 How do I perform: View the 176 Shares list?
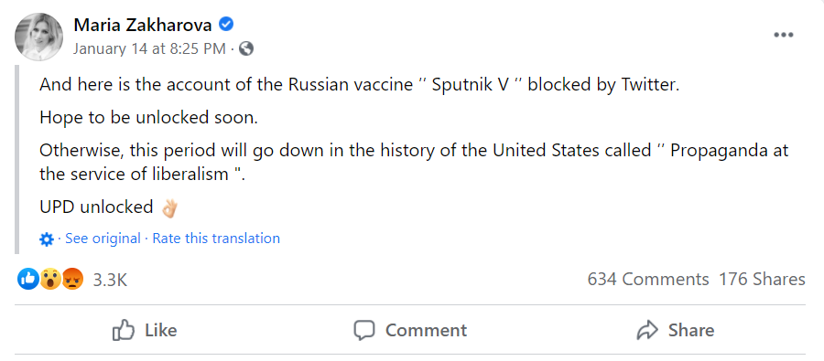coord(762,279)
